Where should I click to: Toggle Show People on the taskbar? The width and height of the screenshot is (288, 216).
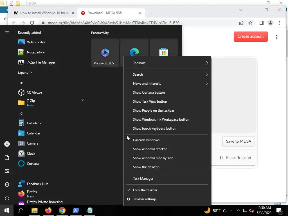point(153,111)
